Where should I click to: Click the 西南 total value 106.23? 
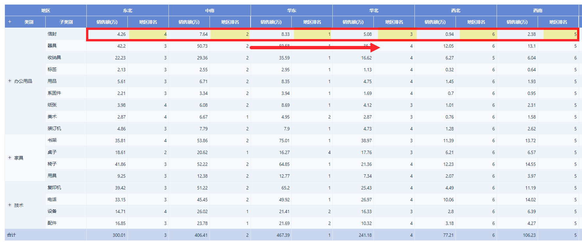pos(529,235)
